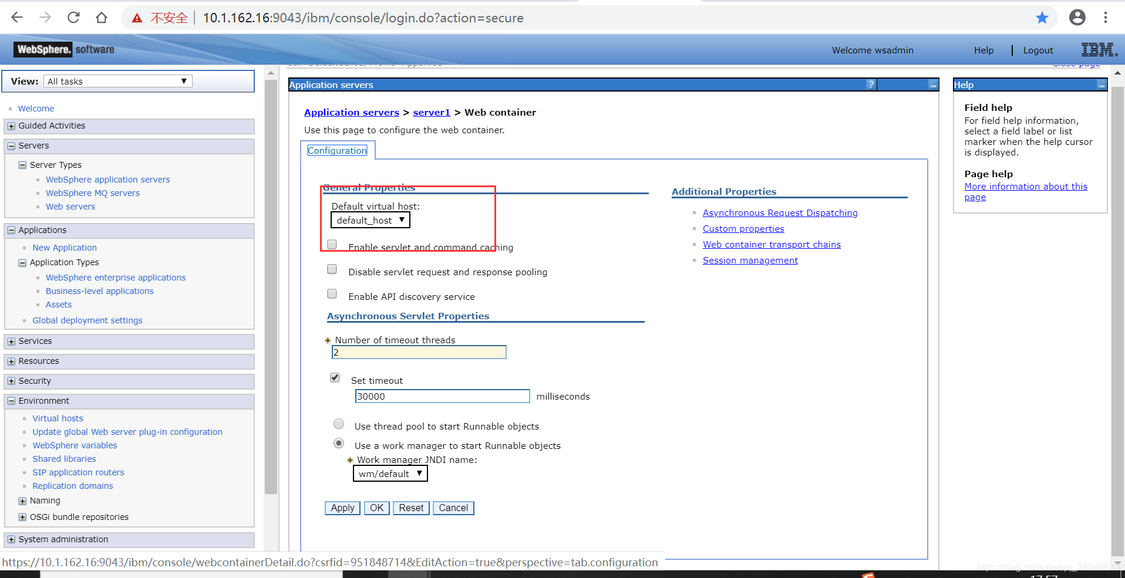Expand the Naming node

click(x=22, y=501)
